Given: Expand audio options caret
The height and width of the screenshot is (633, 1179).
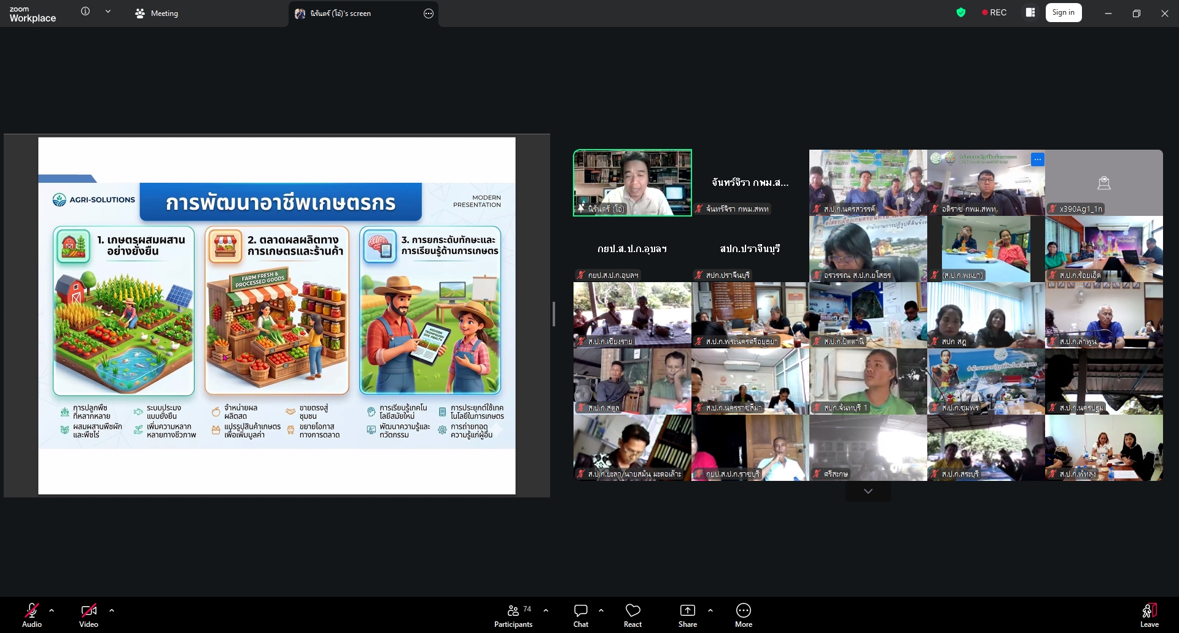Looking at the screenshot, I should click(52, 610).
